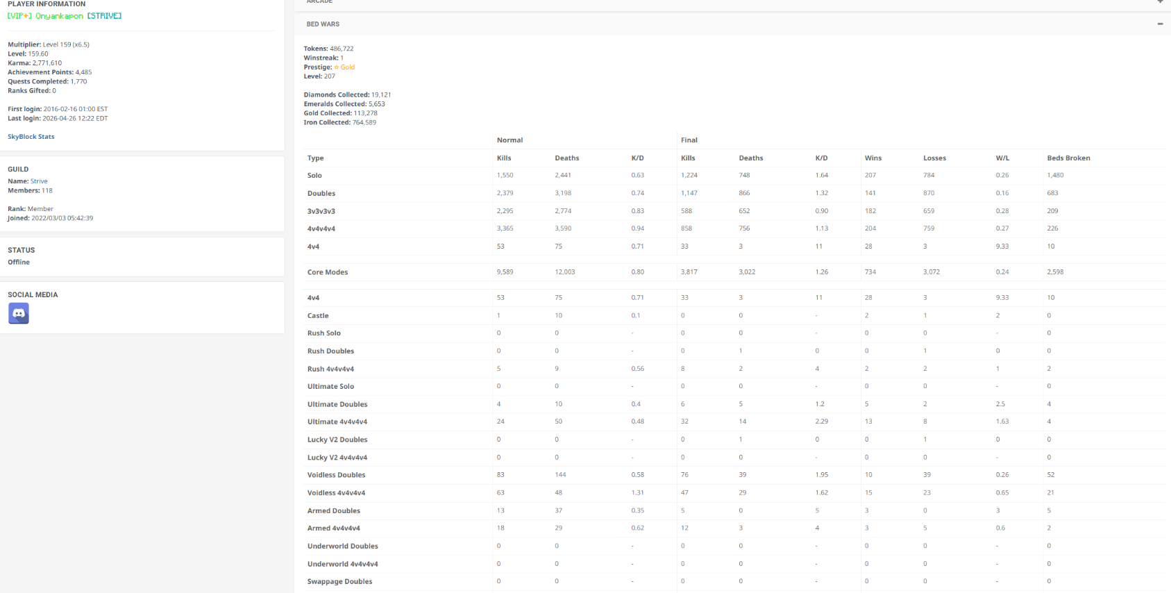Open the Discord social media icon

19,313
